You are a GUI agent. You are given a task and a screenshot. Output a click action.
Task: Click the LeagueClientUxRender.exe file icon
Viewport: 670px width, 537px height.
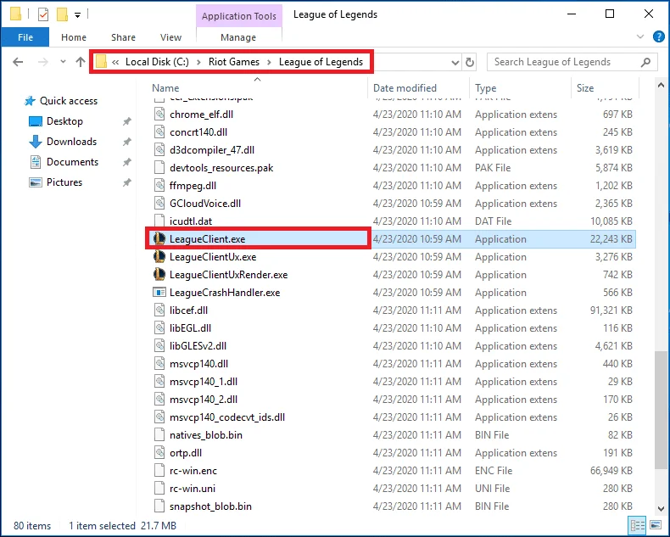click(159, 275)
